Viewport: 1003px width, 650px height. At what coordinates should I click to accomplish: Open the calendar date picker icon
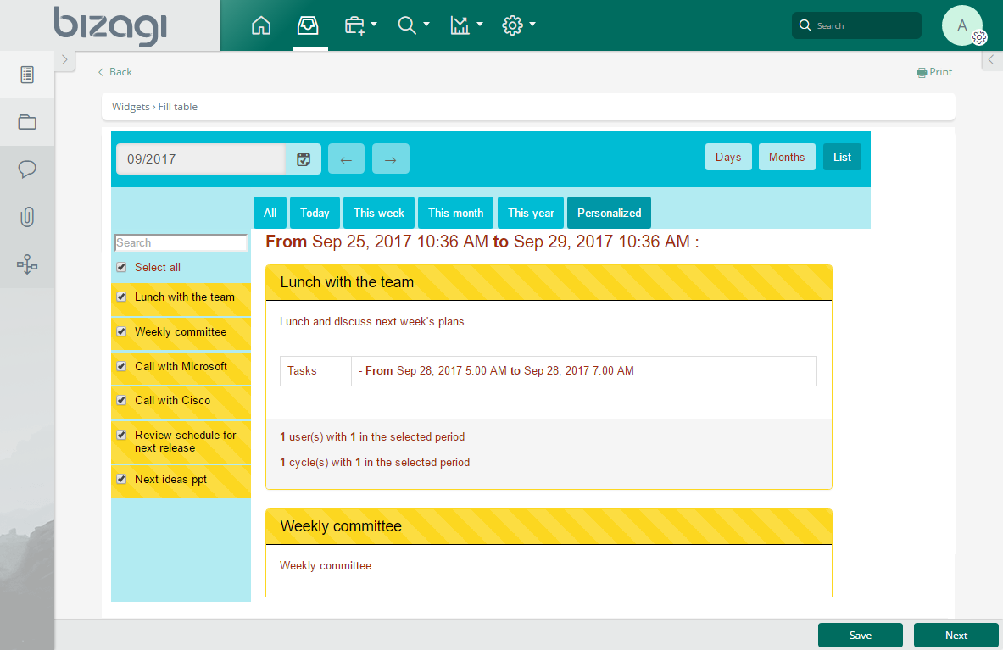304,158
